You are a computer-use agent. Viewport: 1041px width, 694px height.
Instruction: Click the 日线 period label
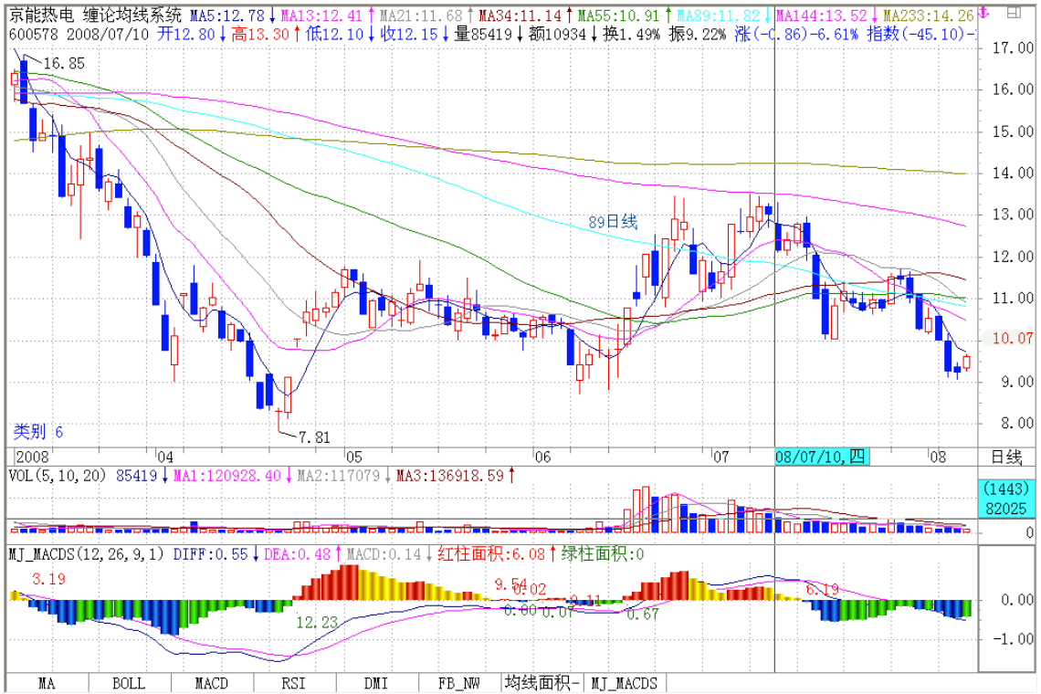point(1005,457)
